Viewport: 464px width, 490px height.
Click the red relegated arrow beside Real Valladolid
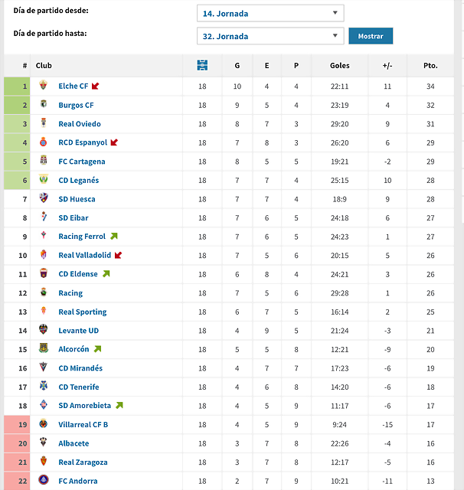[118, 255]
